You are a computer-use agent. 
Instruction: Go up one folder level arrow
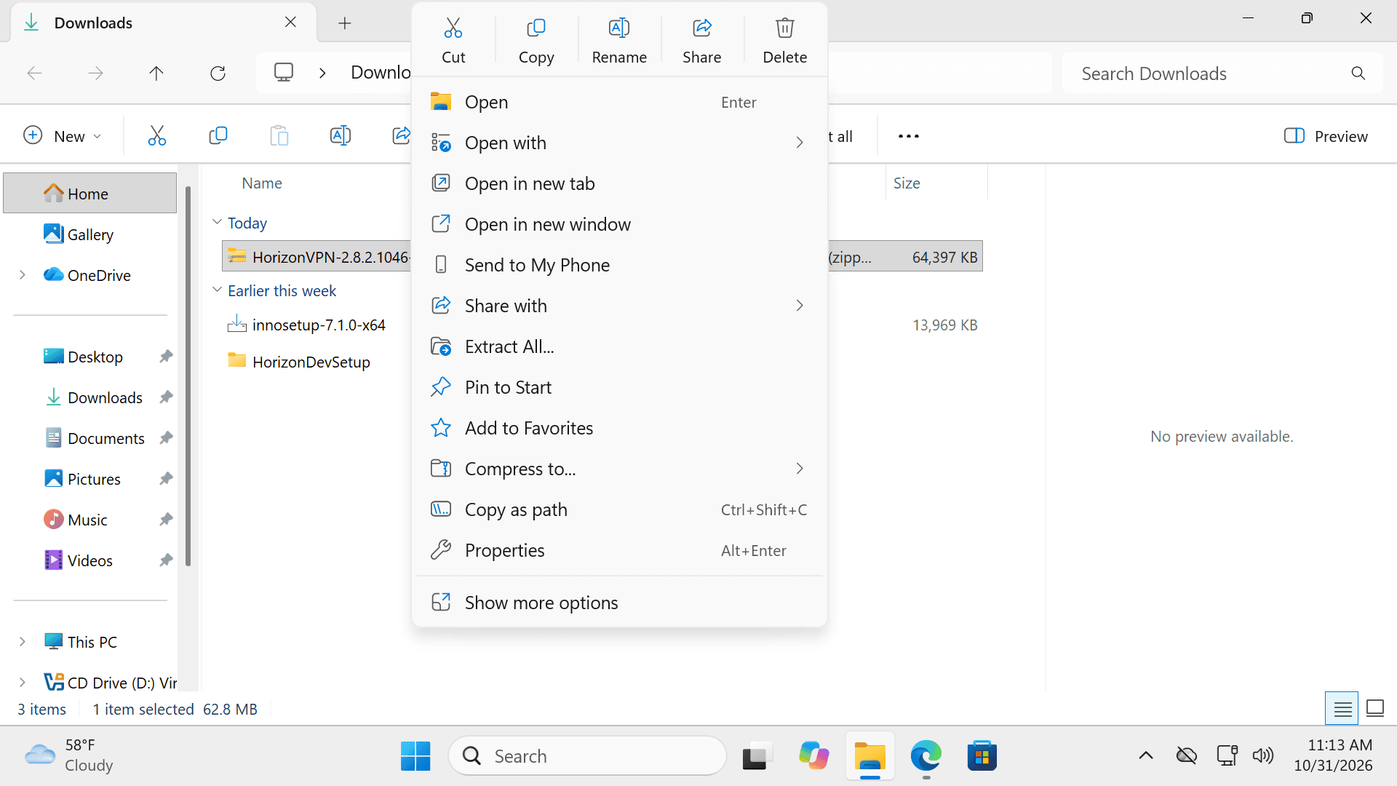coord(156,73)
